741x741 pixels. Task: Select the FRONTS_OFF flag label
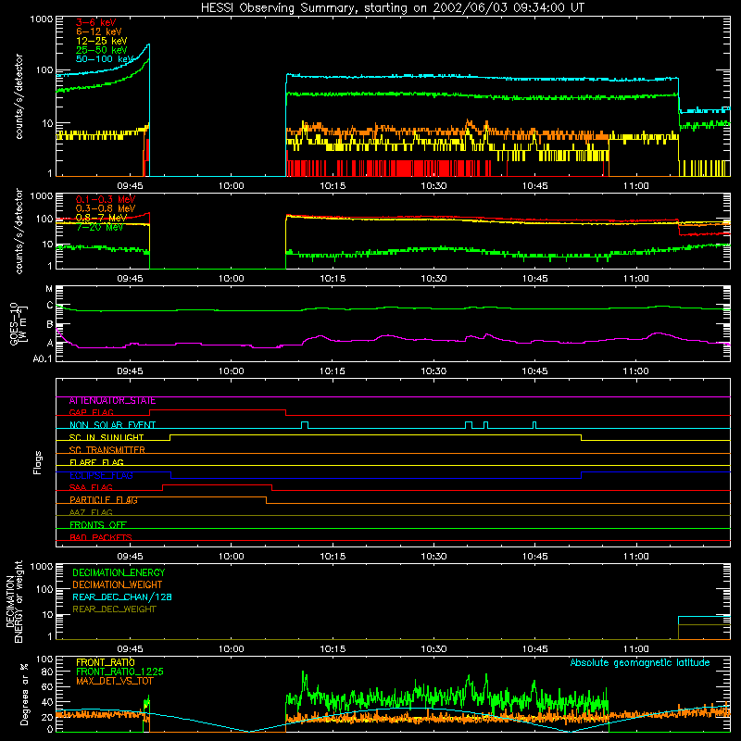98,525
